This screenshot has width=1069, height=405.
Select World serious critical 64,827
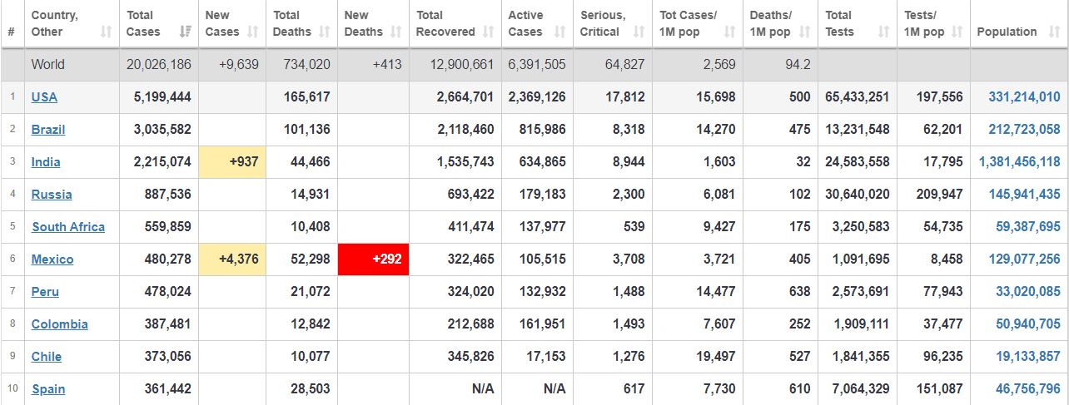(x=624, y=64)
